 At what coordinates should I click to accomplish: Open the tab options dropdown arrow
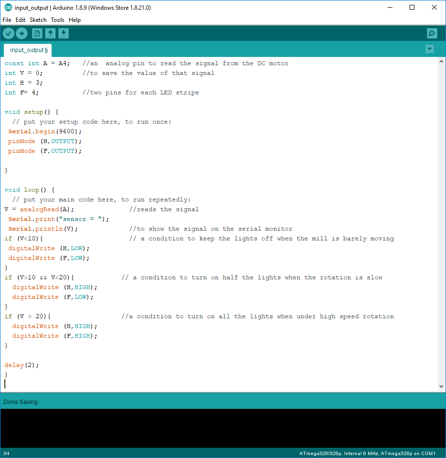pos(429,49)
